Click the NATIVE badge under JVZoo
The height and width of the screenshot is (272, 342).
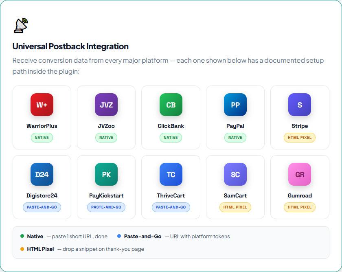point(106,138)
